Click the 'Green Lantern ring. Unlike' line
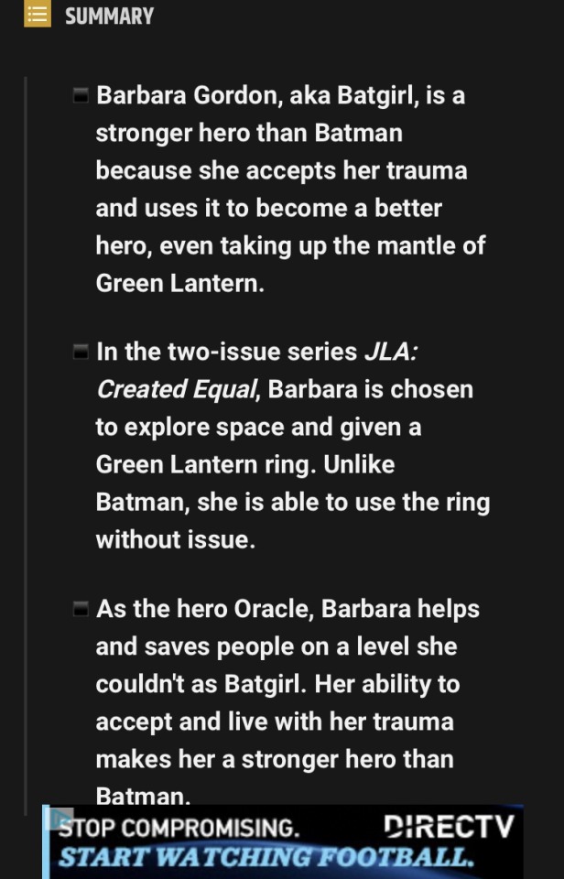Screen dimensions: 564x879 coord(244,464)
